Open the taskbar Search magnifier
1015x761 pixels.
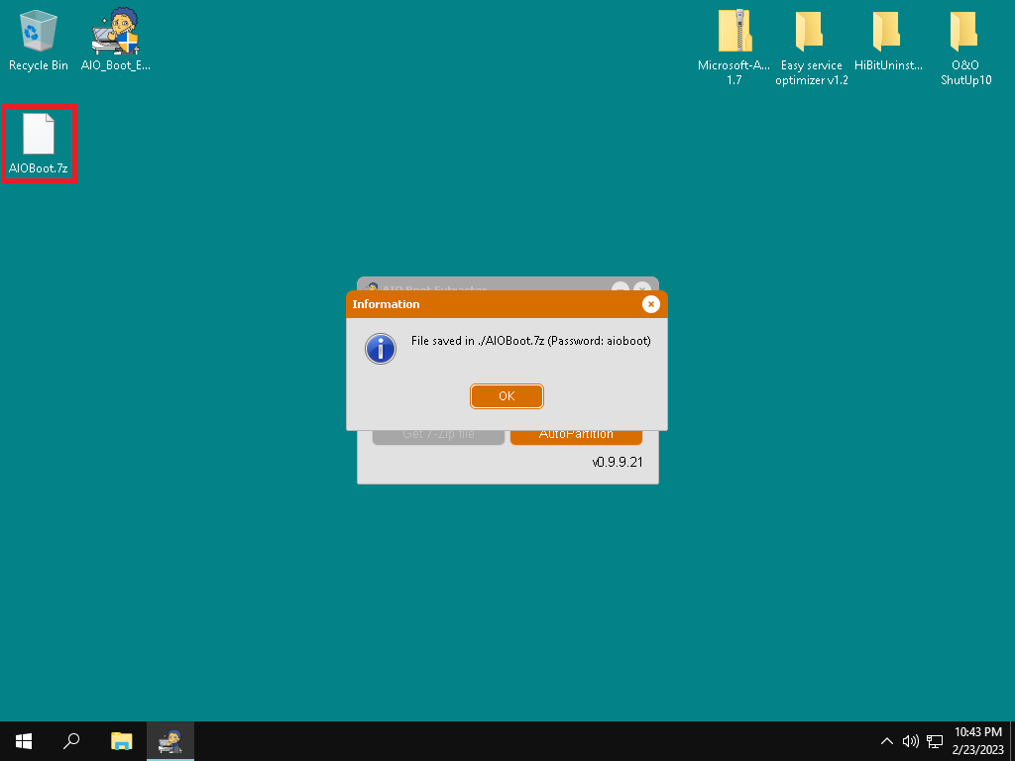pyautogui.click(x=71, y=740)
